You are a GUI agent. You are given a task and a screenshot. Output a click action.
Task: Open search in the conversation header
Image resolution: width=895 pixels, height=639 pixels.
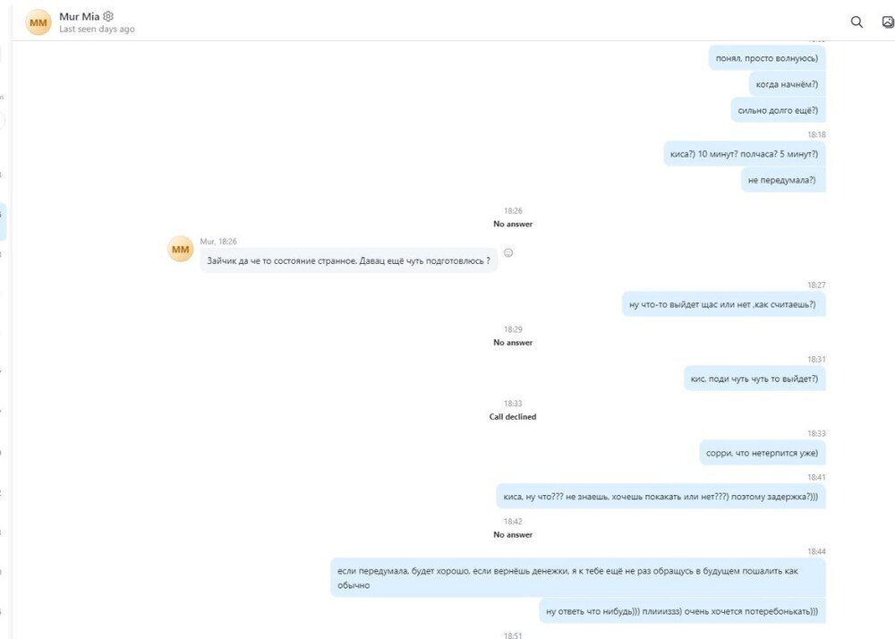[857, 22]
